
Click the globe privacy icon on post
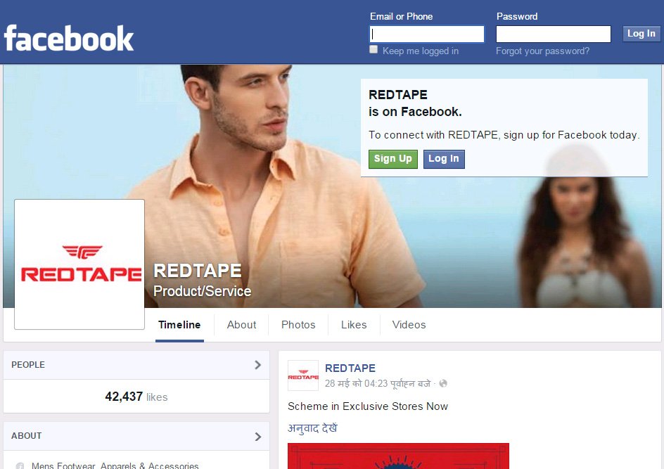pos(443,384)
